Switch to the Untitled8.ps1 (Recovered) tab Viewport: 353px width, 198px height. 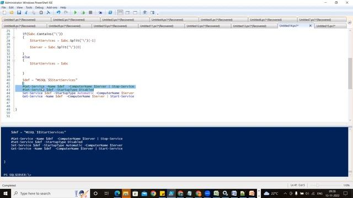24,26
